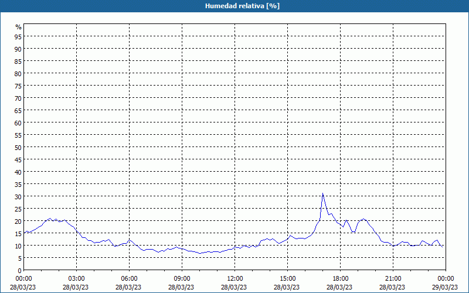Click the 18:00 time label

coord(341,279)
